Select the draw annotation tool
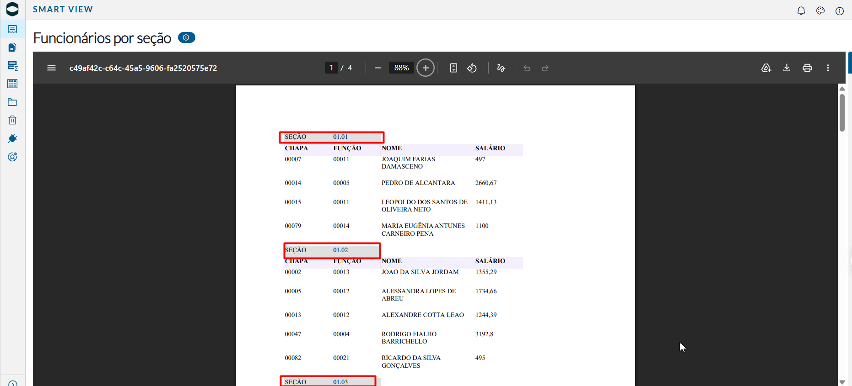 click(501, 68)
